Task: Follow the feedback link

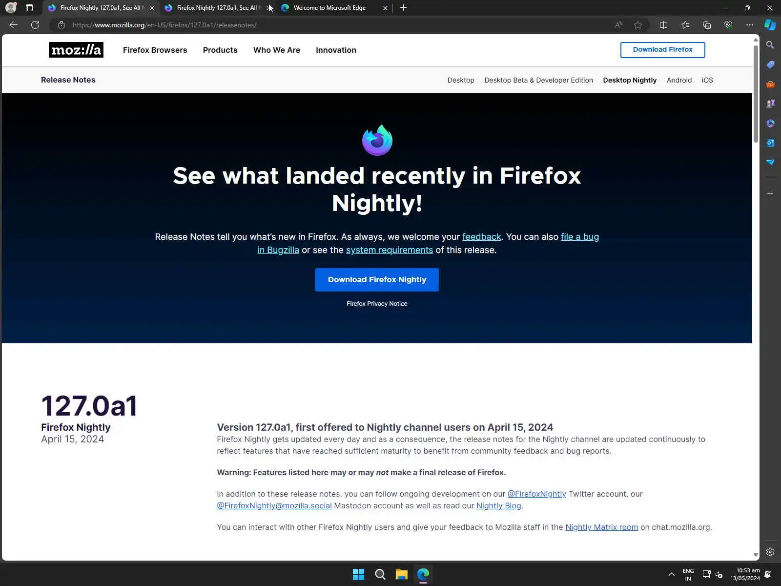Action: (x=482, y=237)
